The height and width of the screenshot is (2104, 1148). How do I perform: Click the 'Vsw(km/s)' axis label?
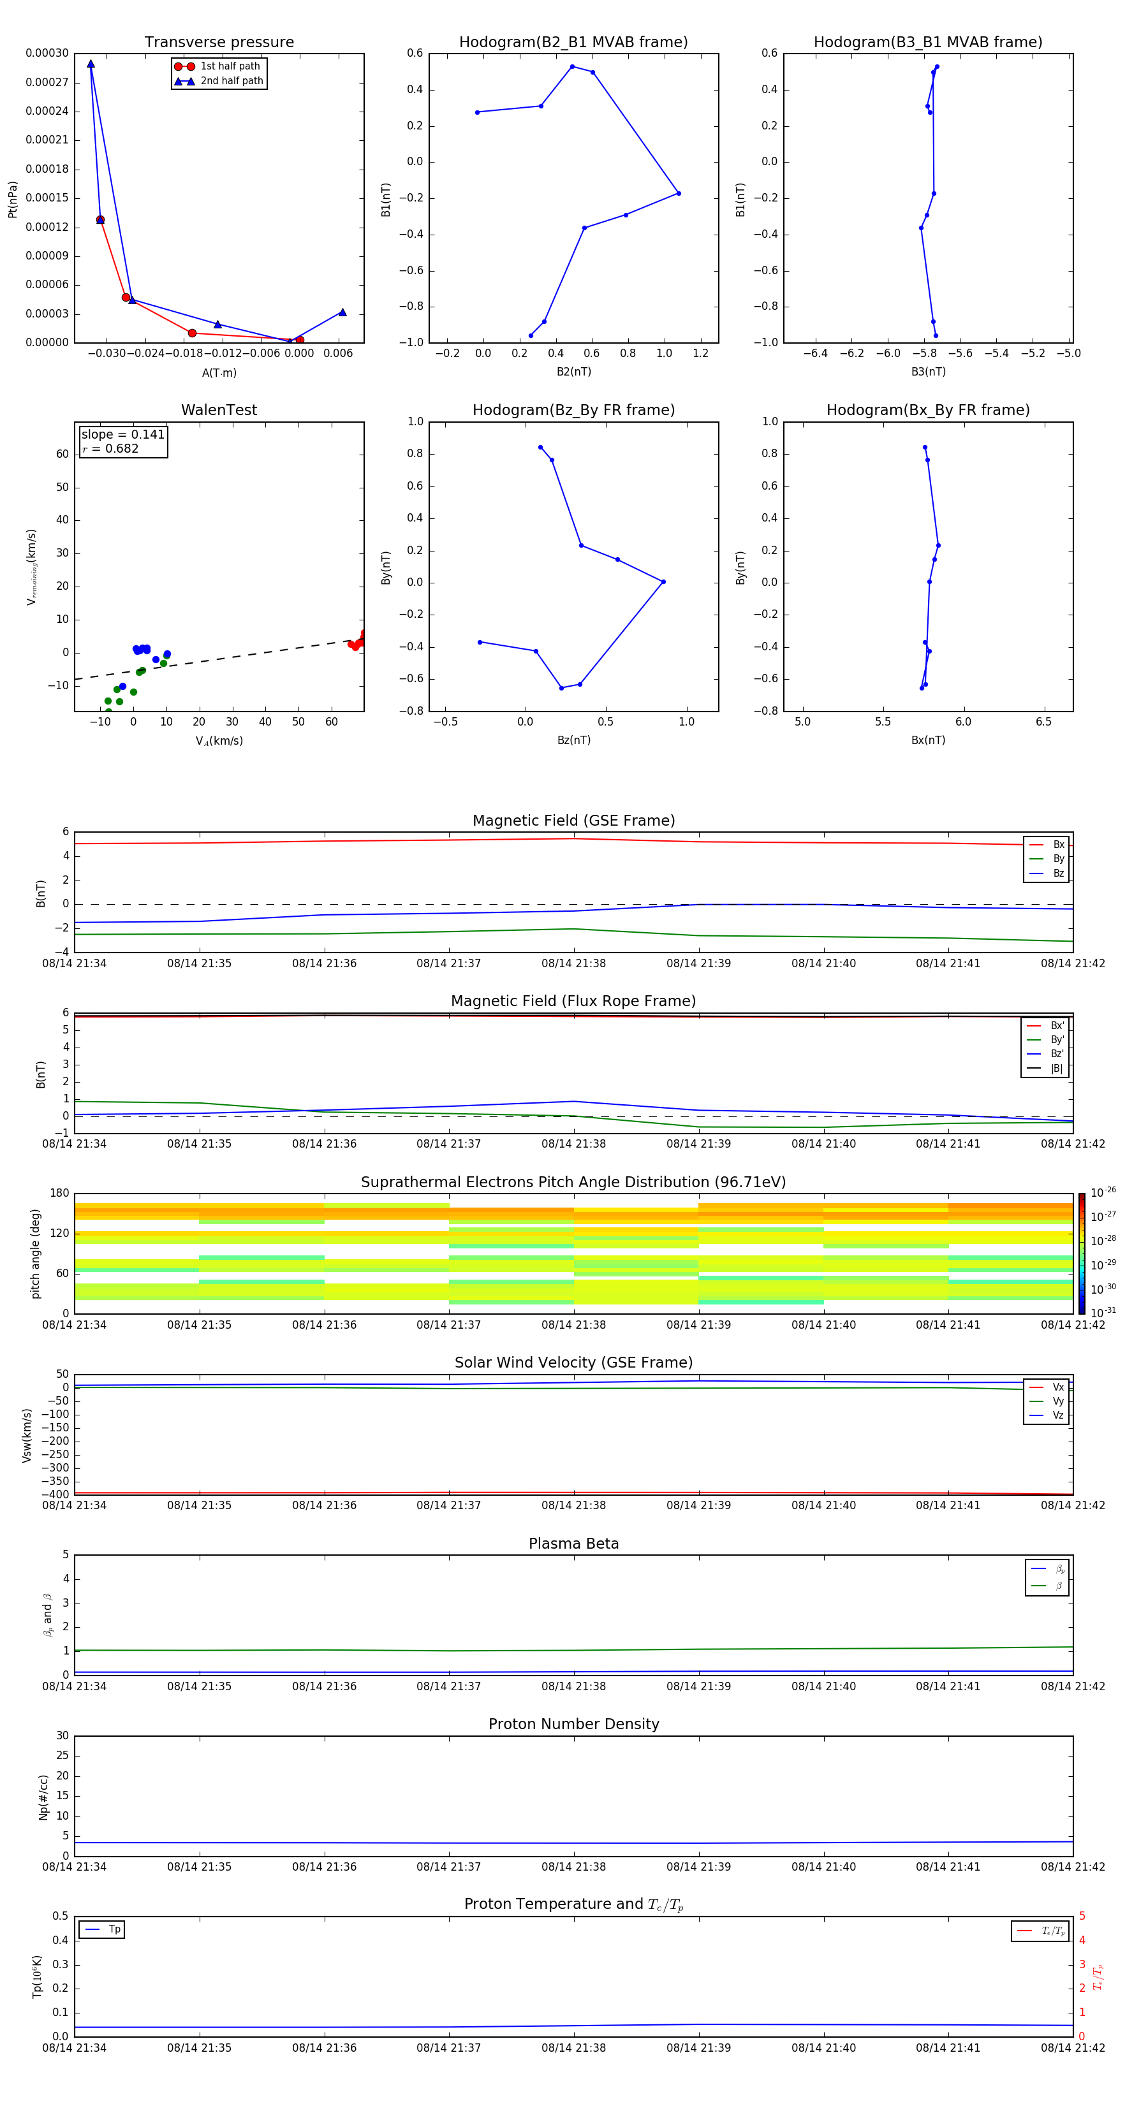(x=27, y=1435)
